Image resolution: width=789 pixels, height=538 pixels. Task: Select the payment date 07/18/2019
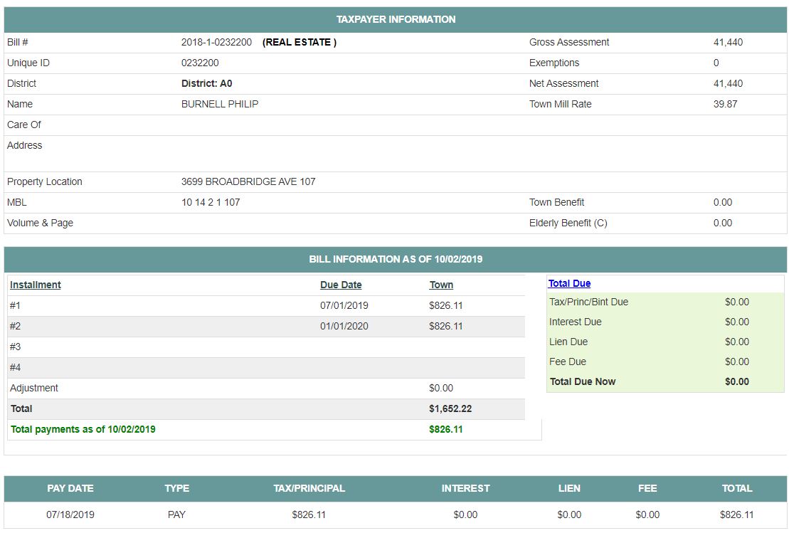click(x=70, y=515)
